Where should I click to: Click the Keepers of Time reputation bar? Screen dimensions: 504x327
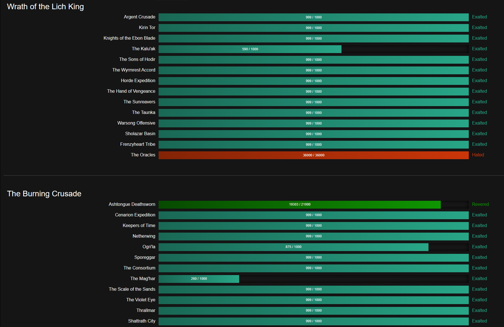(313, 226)
